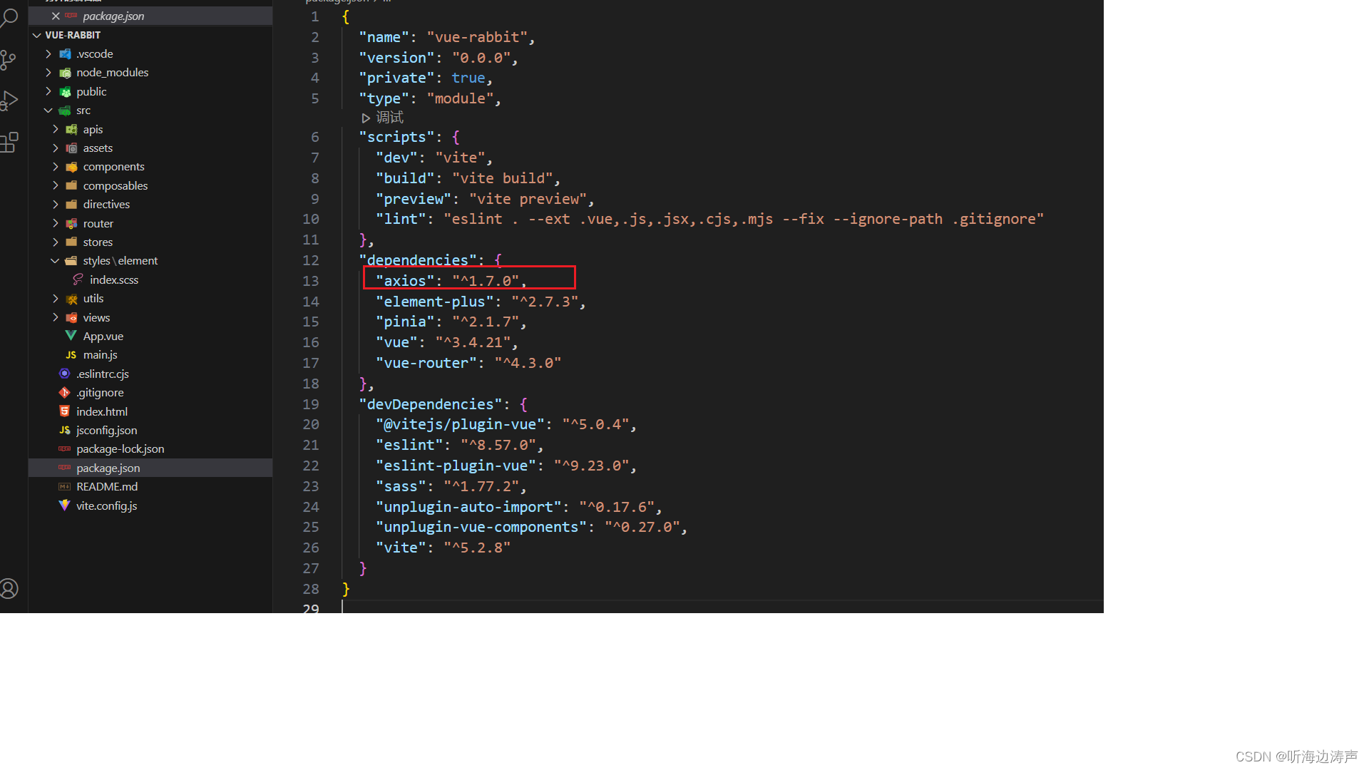Open the Extensions view
This screenshot has height=770, width=1369.
pos(9,143)
